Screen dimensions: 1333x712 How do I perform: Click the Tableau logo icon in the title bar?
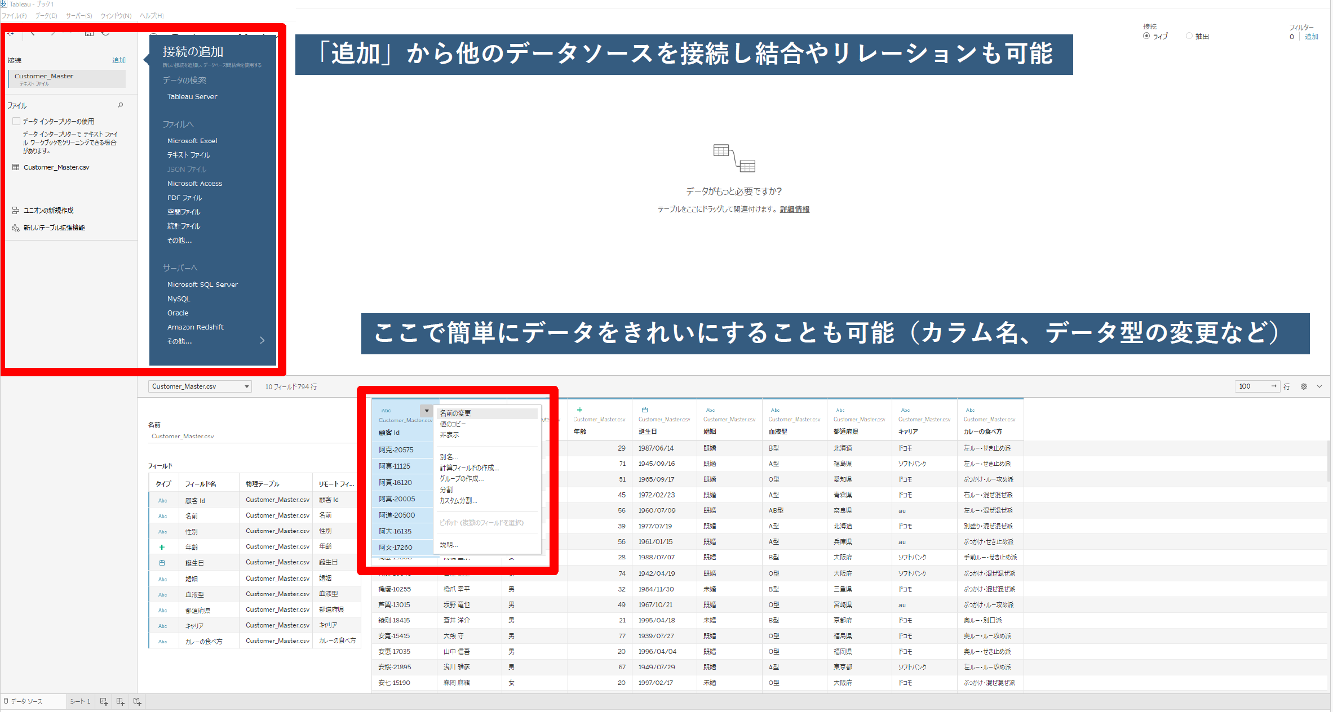pos(4,4)
